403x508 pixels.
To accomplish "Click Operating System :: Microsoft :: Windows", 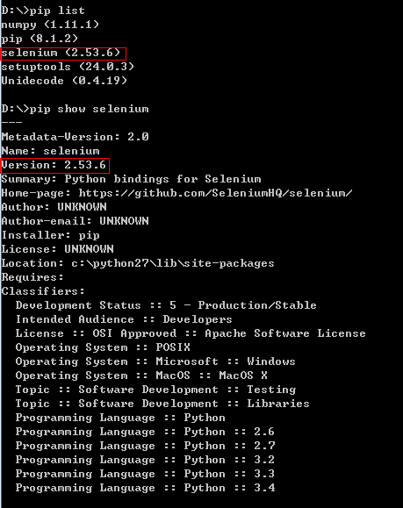I will [x=155, y=361].
